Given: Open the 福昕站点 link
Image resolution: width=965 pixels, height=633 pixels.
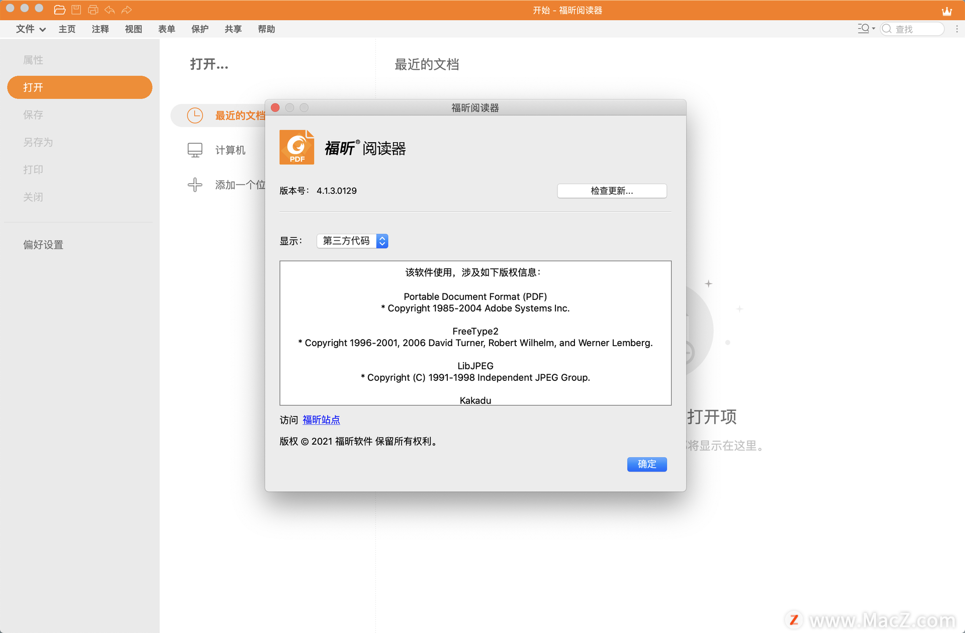Looking at the screenshot, I should click(x=321, y=419).
